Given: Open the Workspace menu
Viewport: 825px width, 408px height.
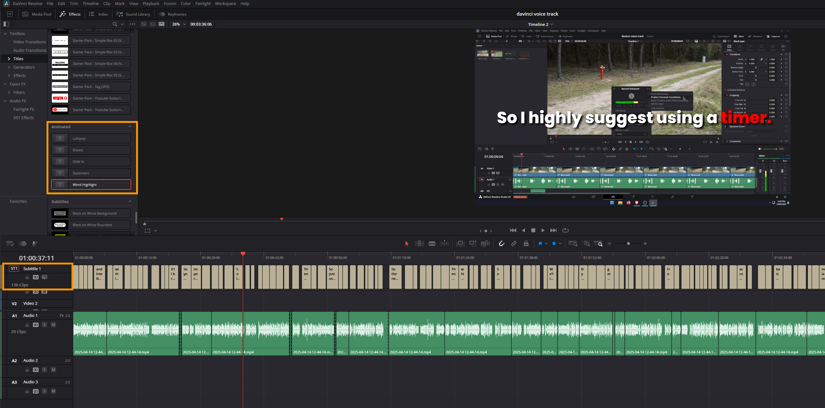Looking at the screenshot, I should click(225, 3).
